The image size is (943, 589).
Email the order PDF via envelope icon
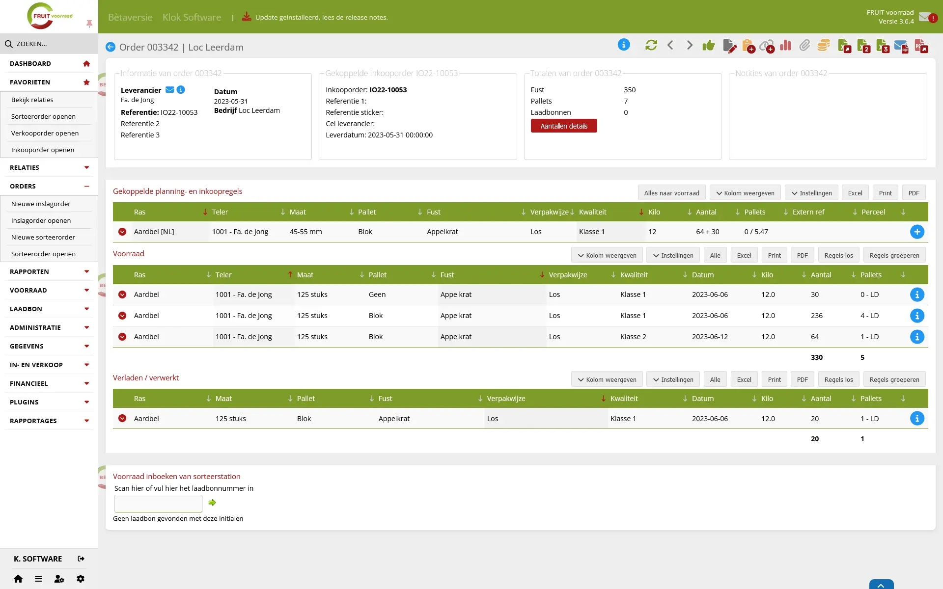click(x=901, y=46)
